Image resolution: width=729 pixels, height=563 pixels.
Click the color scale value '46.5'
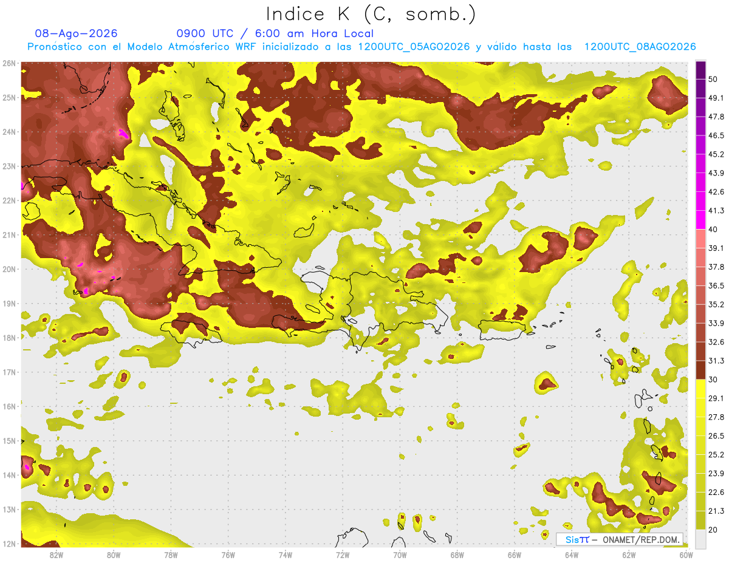coord(716,135)
